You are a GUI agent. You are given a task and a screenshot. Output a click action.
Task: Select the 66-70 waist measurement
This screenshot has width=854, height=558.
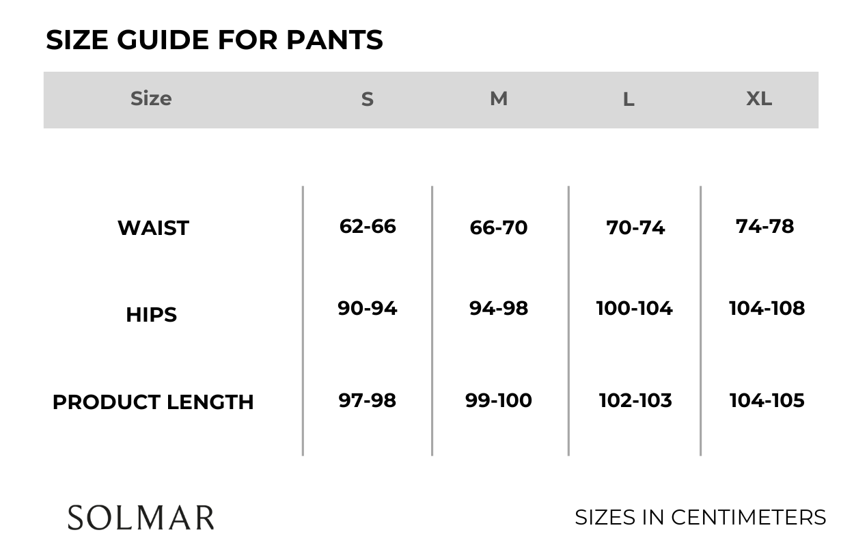tap(499, 227)
